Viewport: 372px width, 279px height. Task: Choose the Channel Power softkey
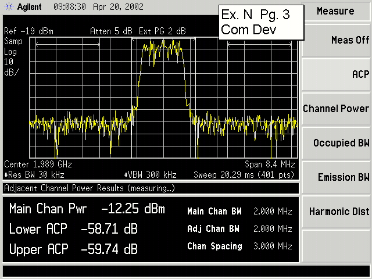coord(336,109)
